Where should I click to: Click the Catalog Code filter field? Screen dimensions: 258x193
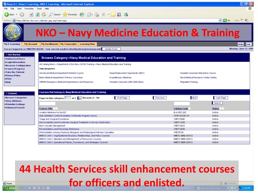pos(182,103)
